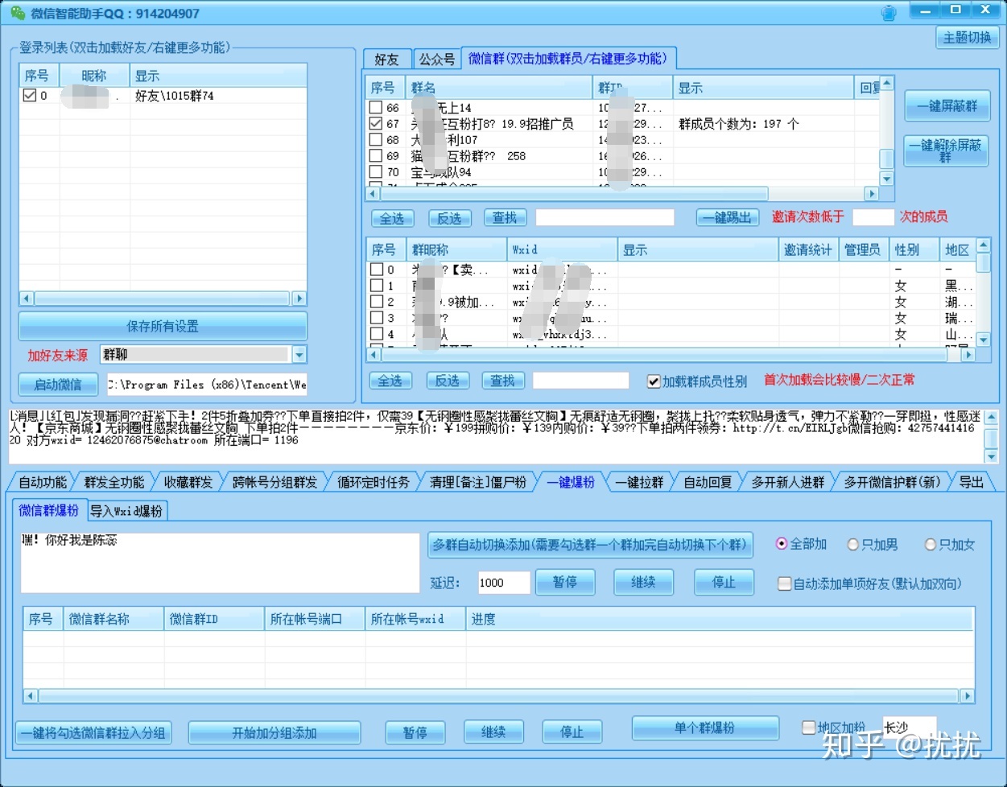
Task: Focus the group search input field
Action: coord(605,217)
